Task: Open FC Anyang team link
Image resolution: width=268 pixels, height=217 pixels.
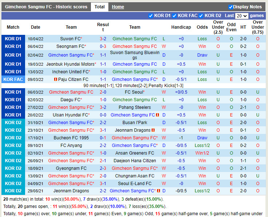Action: [x=71, y=146]
